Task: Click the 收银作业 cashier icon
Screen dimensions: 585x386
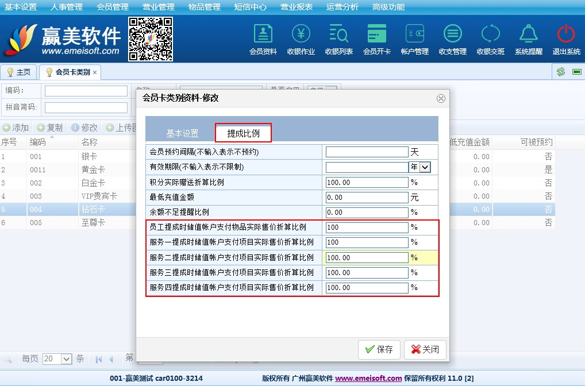Action: [301, 34]
